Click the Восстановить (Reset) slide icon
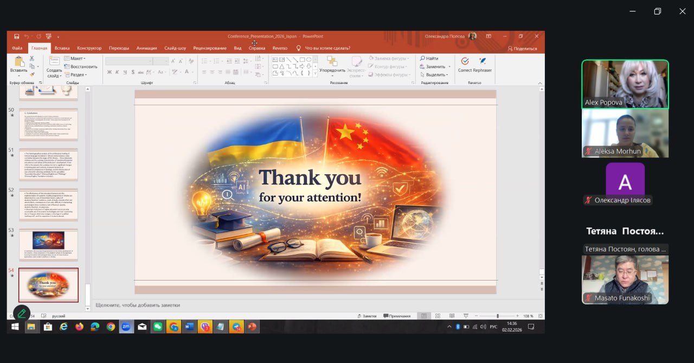The width and height of the screenshot is (694, 363). (x=67, y=67)
